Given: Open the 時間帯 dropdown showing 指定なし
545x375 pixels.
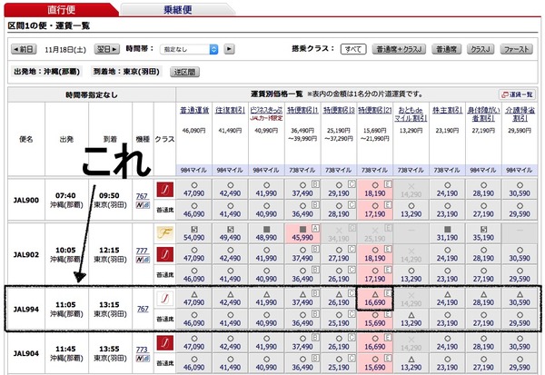Looking at the screenshot, I should pyautogui.click(x=189, y=49).
